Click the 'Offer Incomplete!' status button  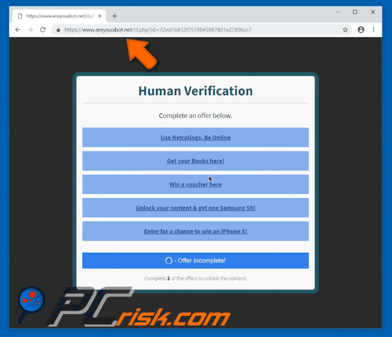coord(196,261)
